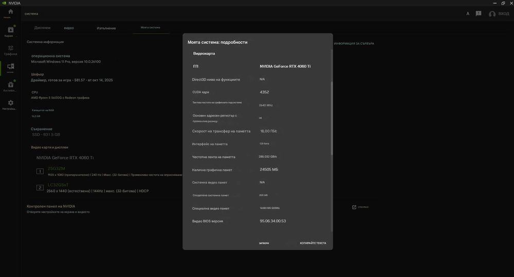
Task: Click the feedback speech bubble icon
Action: (x=479, y=13)
